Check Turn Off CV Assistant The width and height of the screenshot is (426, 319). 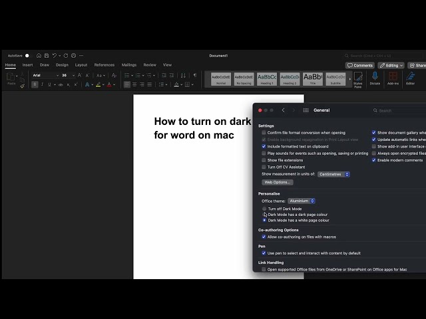click(x=264, y=167)
